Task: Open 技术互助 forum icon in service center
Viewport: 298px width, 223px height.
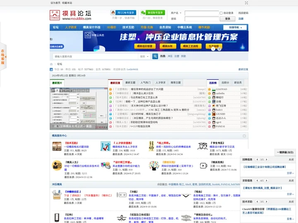Action: (57, 146)
